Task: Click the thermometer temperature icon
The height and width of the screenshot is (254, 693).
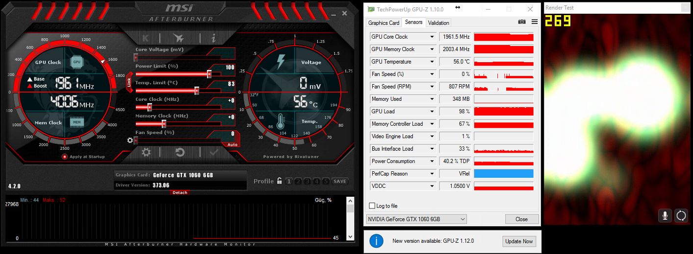Action: (x=281, y=121)
